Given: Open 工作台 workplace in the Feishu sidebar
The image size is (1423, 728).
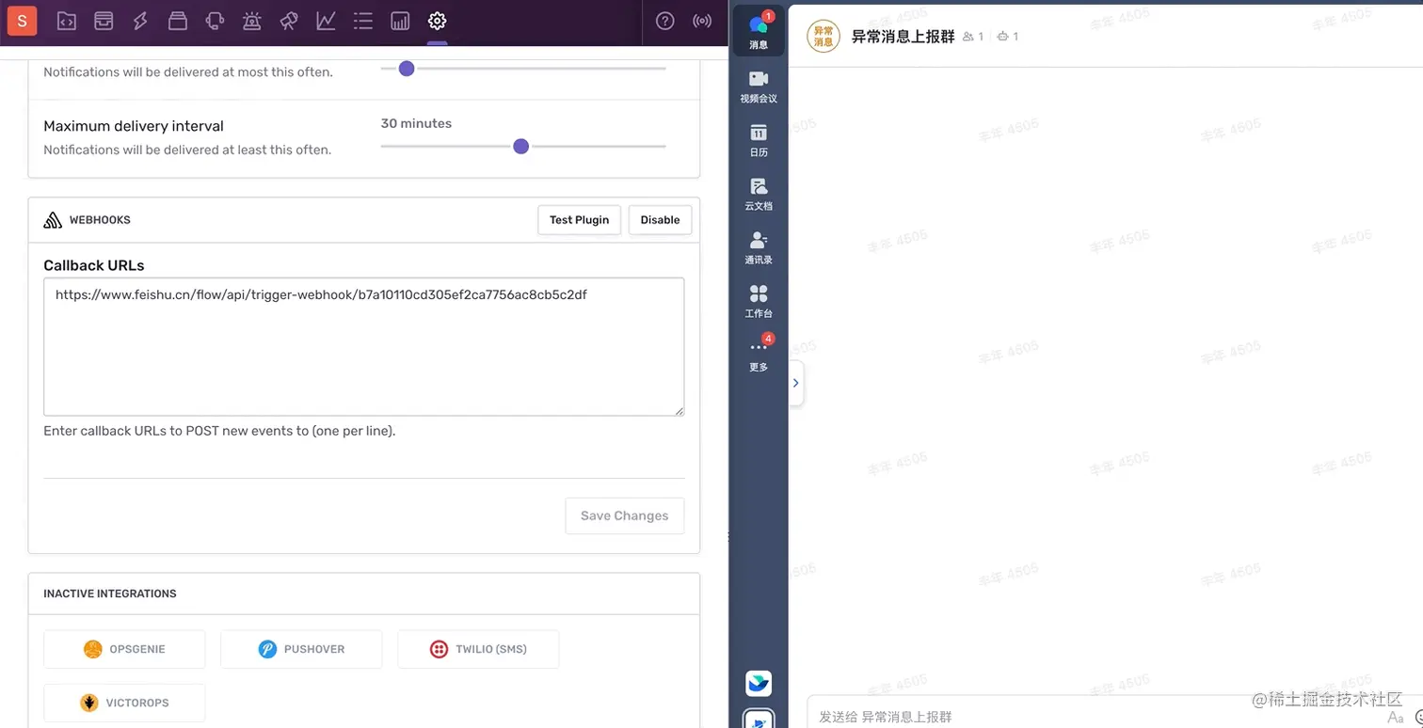Looking at the screenshot, I should [x=759, y=300].
